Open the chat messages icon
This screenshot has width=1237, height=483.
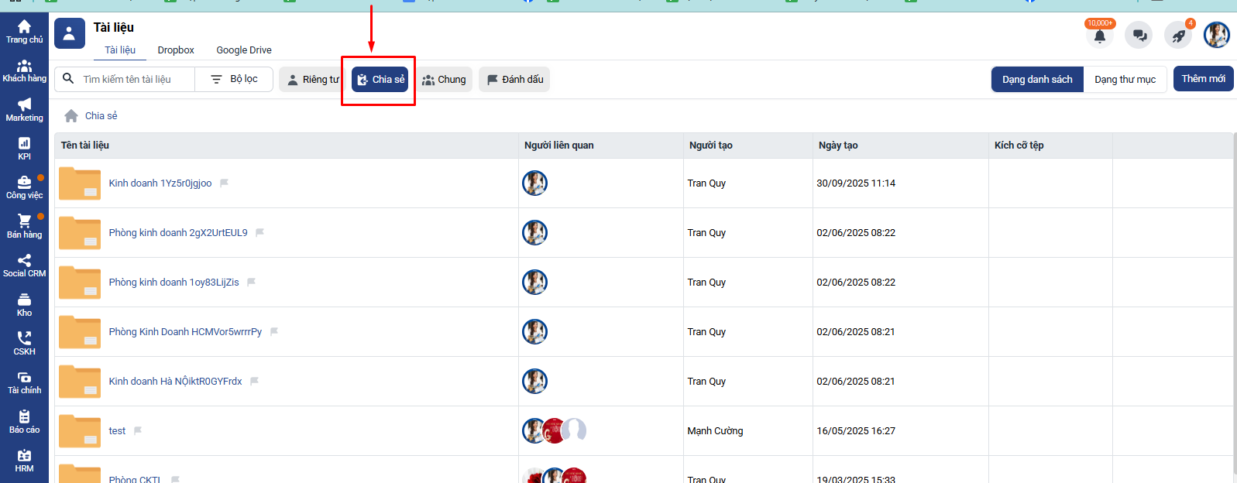pyautogui.click(x=1139, y=36)
